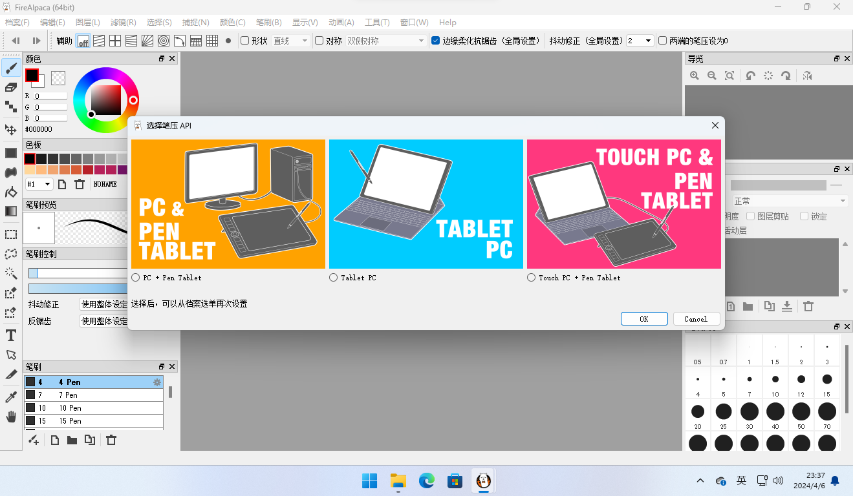
Task: Click the undo arrow in toolbar
Action: point(16,41)
